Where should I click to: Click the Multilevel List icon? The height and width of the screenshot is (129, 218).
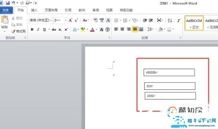pos(135,20)
